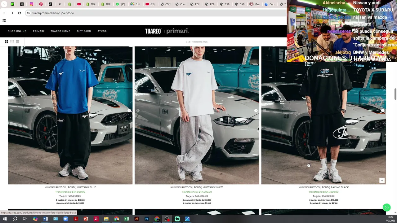Show previous image on Mustang Blue card

coord(11,111)
